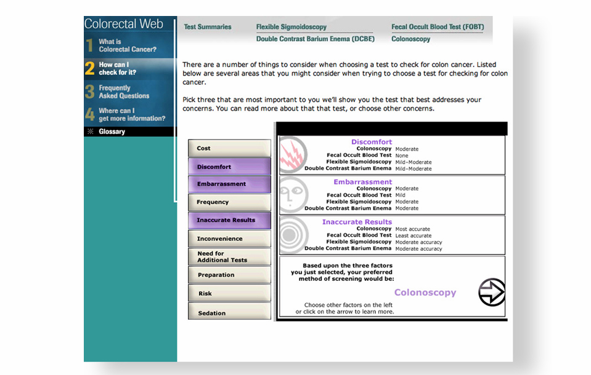591x375 pixels.
Task: Click the Discomfort lightning bolt icon
Action: [x=293, y=156]
